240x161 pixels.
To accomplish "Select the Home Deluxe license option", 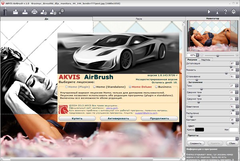I will click(140, 87).
